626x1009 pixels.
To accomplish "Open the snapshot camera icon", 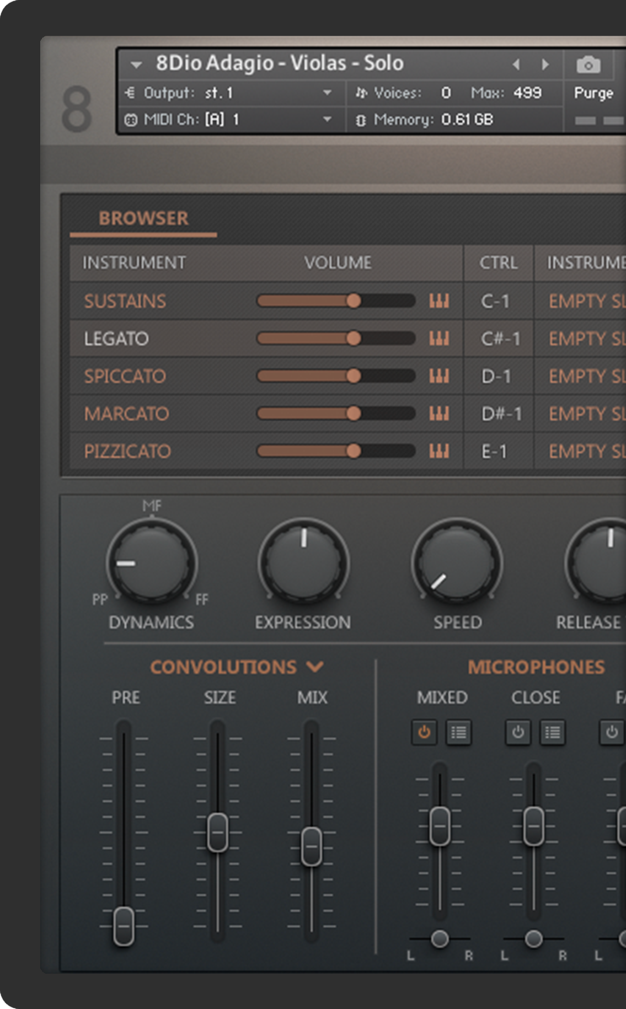I will 588,65.
